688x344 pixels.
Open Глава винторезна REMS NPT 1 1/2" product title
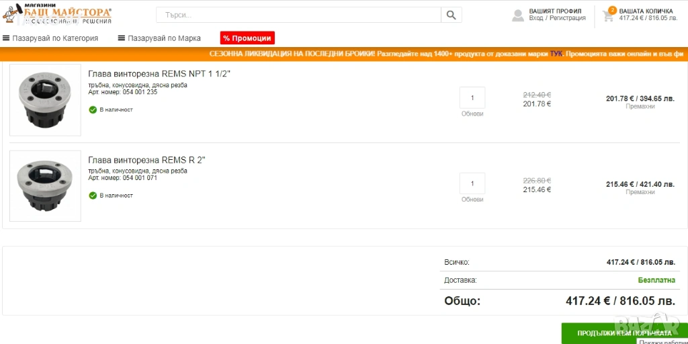[159, 74]
